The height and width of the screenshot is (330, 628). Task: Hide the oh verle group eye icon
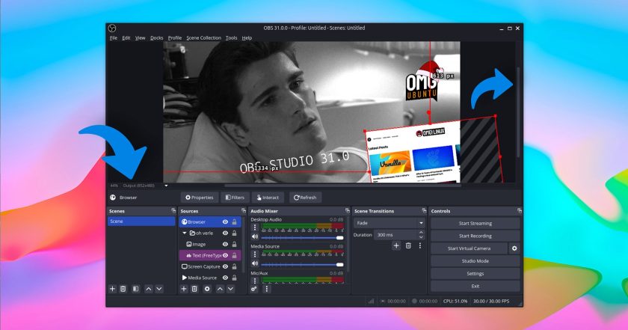point(226,233)
